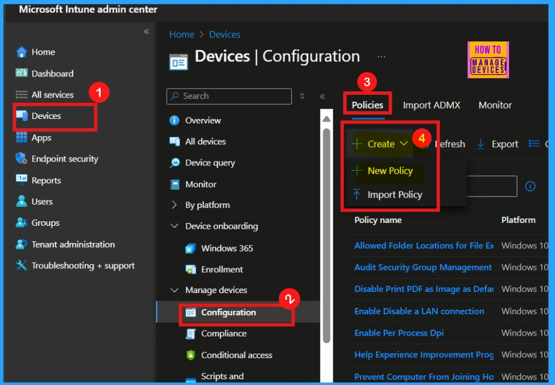Click the Windows 365 icon
The height and width of the screenshot is (385, 555).
click(x=190, y=248)
